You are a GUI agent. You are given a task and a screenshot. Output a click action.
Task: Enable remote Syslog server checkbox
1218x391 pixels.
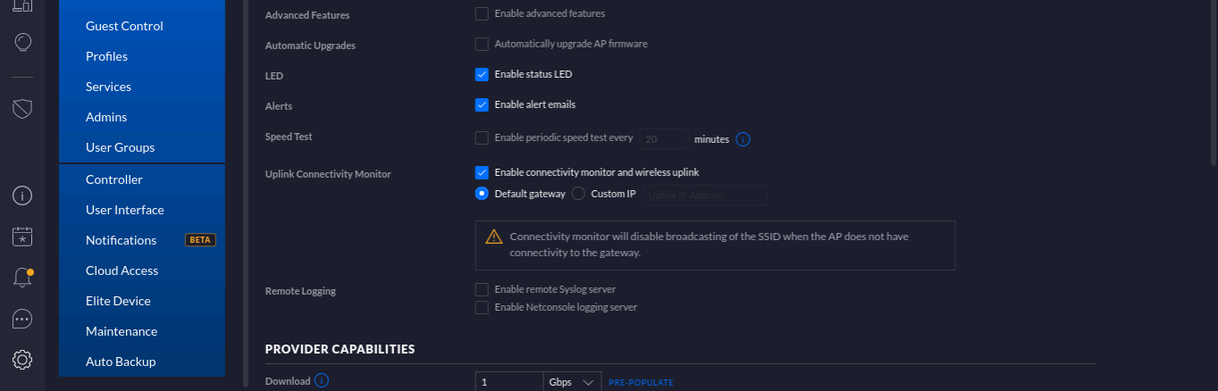point(482,289)
